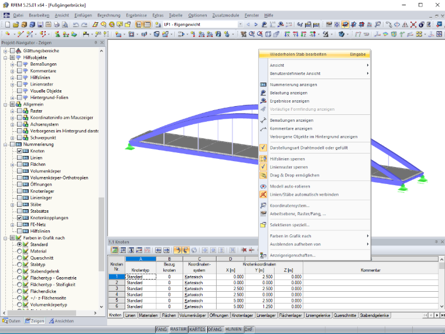
Task: Click the red X delete icon in table toolbar
Action: coord(244,250)
